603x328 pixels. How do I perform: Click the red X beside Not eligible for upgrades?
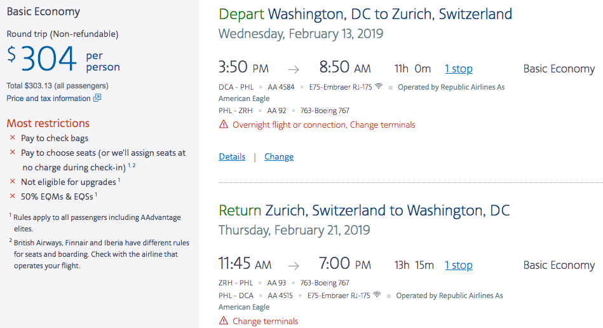pos(12,182)
